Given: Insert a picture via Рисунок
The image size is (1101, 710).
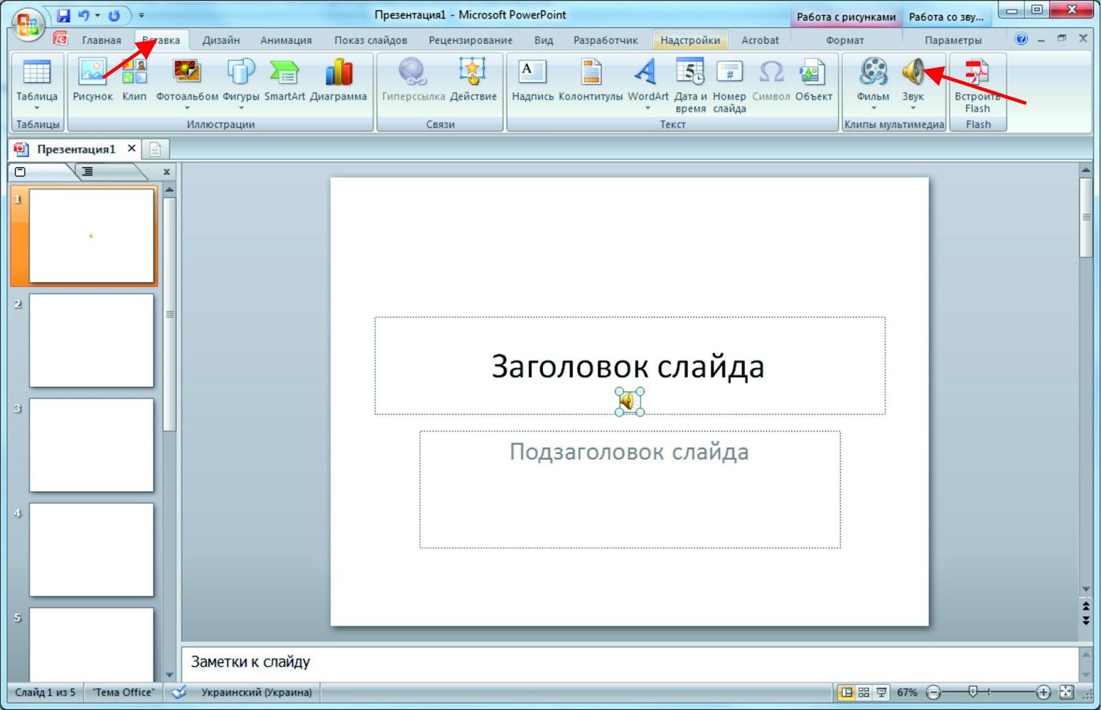Looking at the screenshot, I should click(92, 72).
